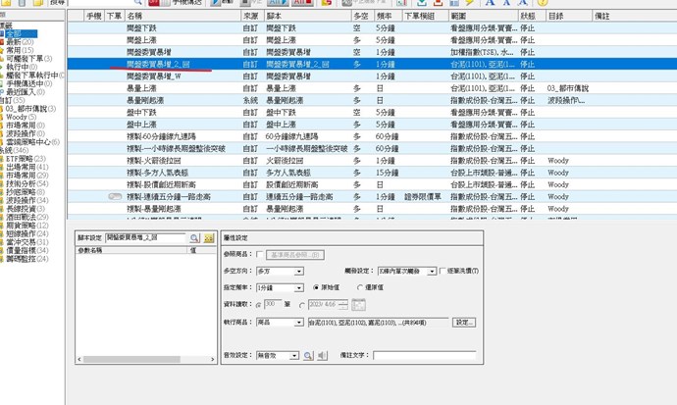Click the sound search magnifier icon
The image size is (677, 405).
point(307,355)
